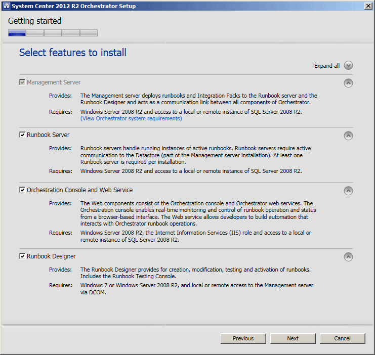Viewport: 375px width, 355px height.
Task: Click the Expand all text label
Action: click(x=327, y=66)
